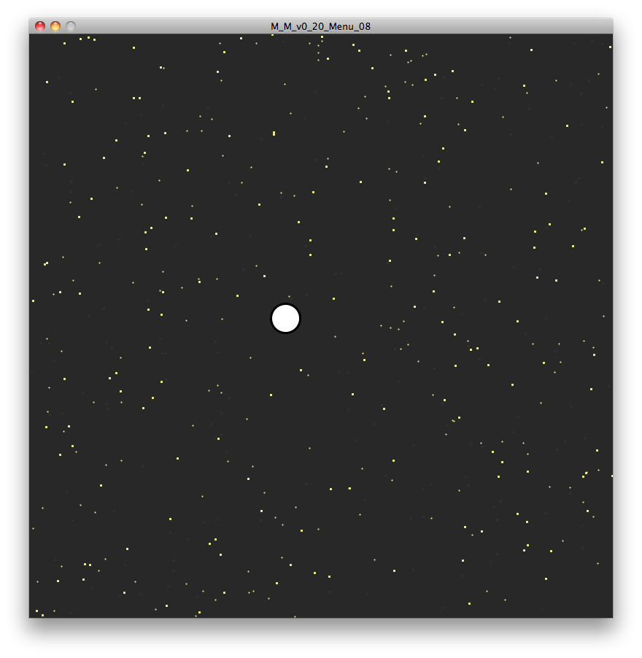Click the white circle in the starfield
The image size is (642, 658).
285,319
